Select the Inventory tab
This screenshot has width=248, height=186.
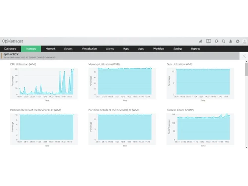[31, 49]
